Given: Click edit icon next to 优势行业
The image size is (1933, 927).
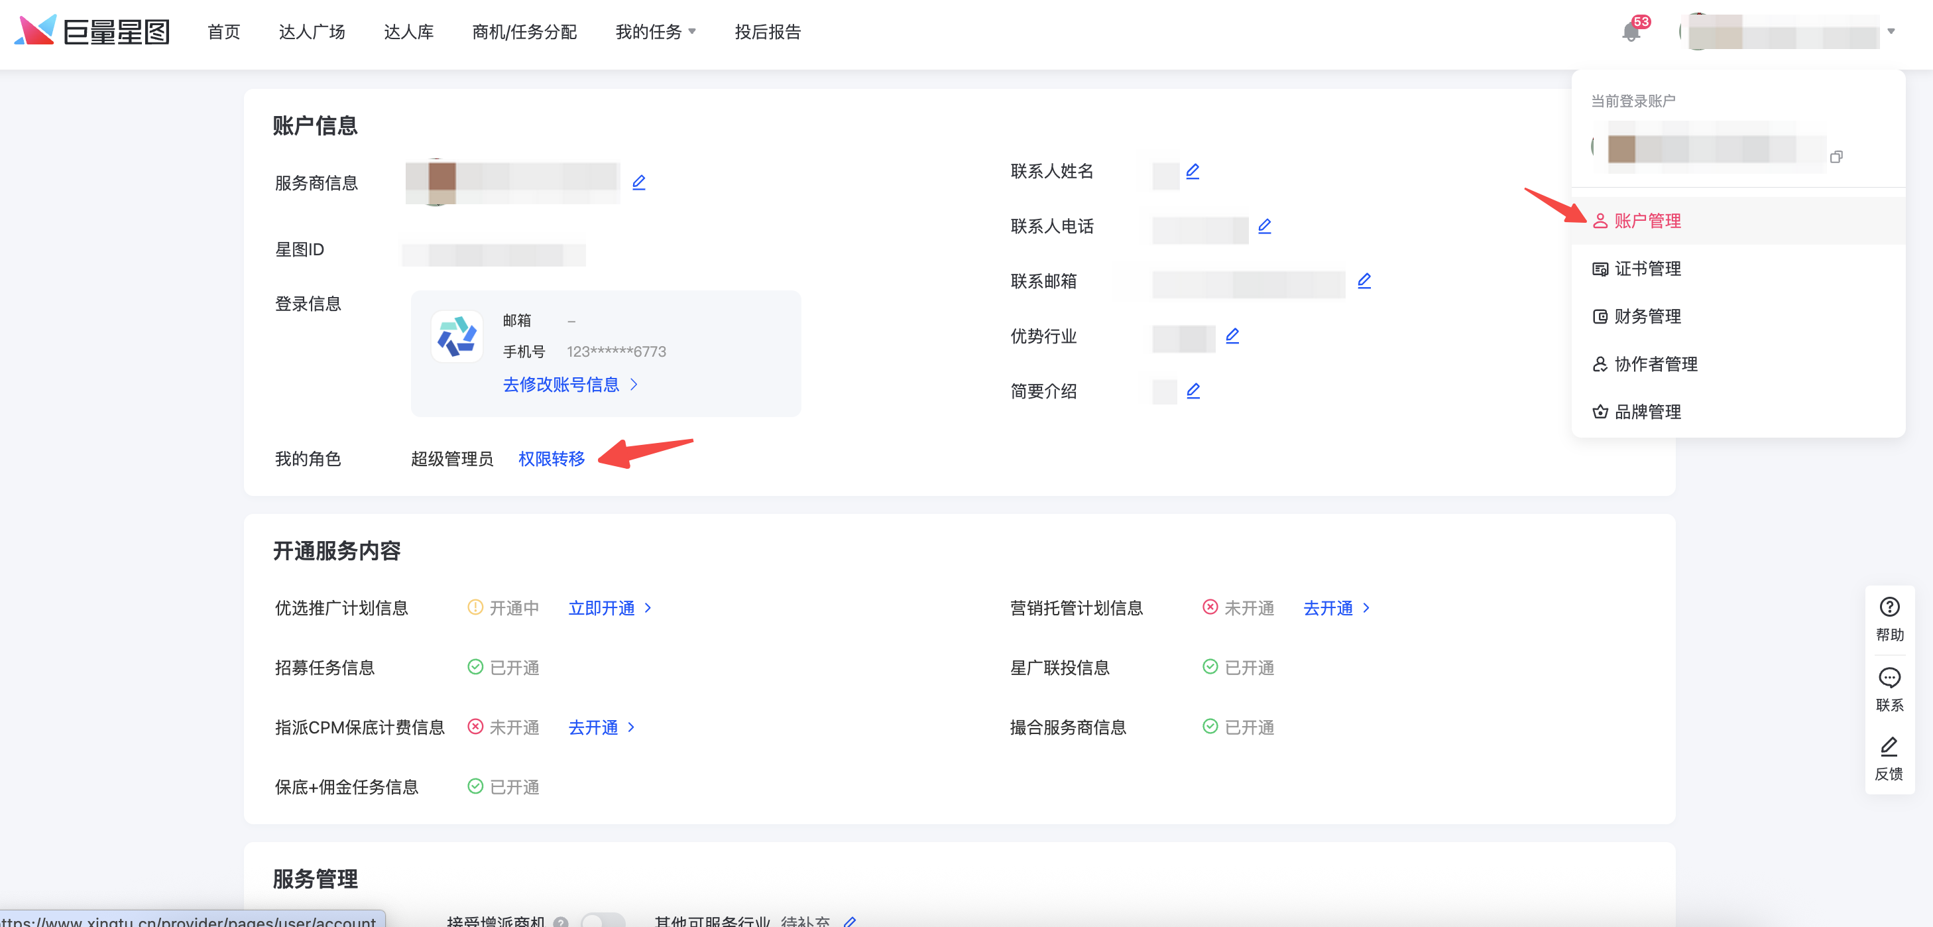Looking at the screenshot, I should pos(1232,336).
